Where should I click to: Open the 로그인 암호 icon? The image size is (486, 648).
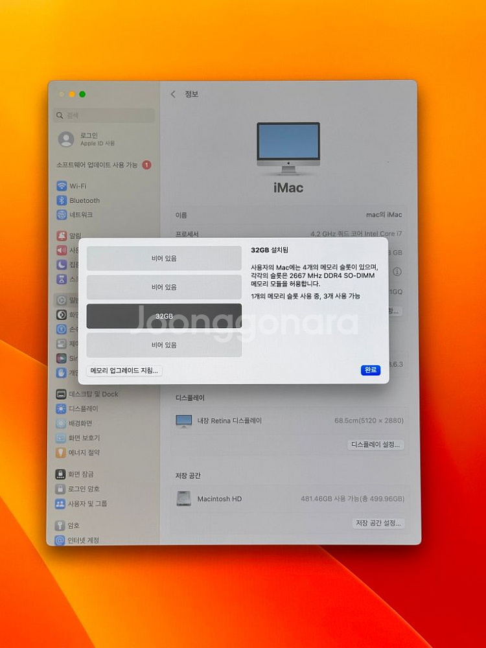click(x=60, y=489)
